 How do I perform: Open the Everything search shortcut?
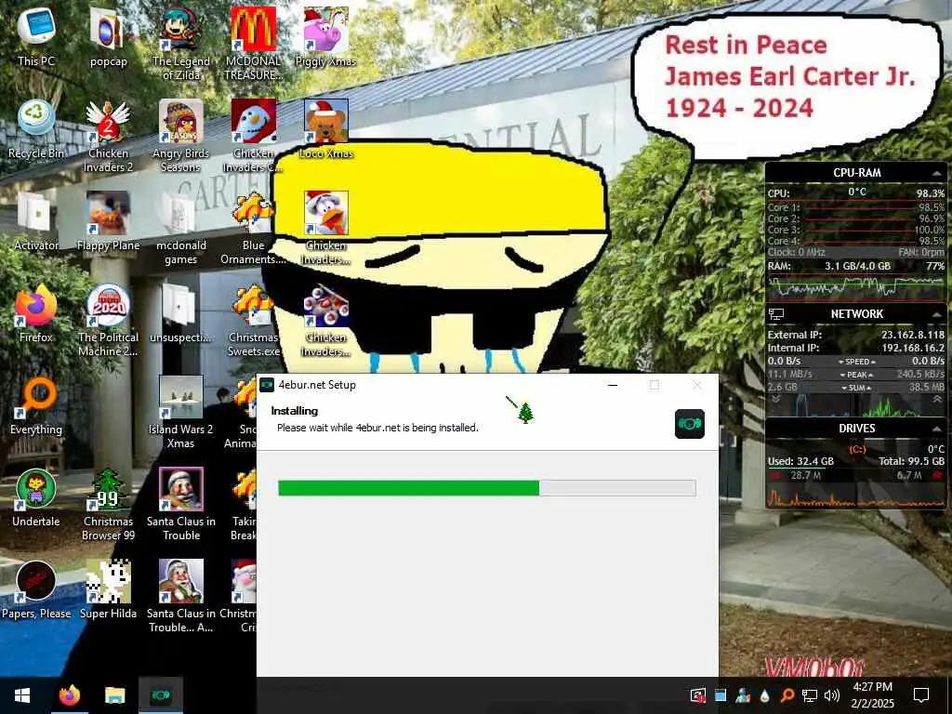tap(36, 405)
